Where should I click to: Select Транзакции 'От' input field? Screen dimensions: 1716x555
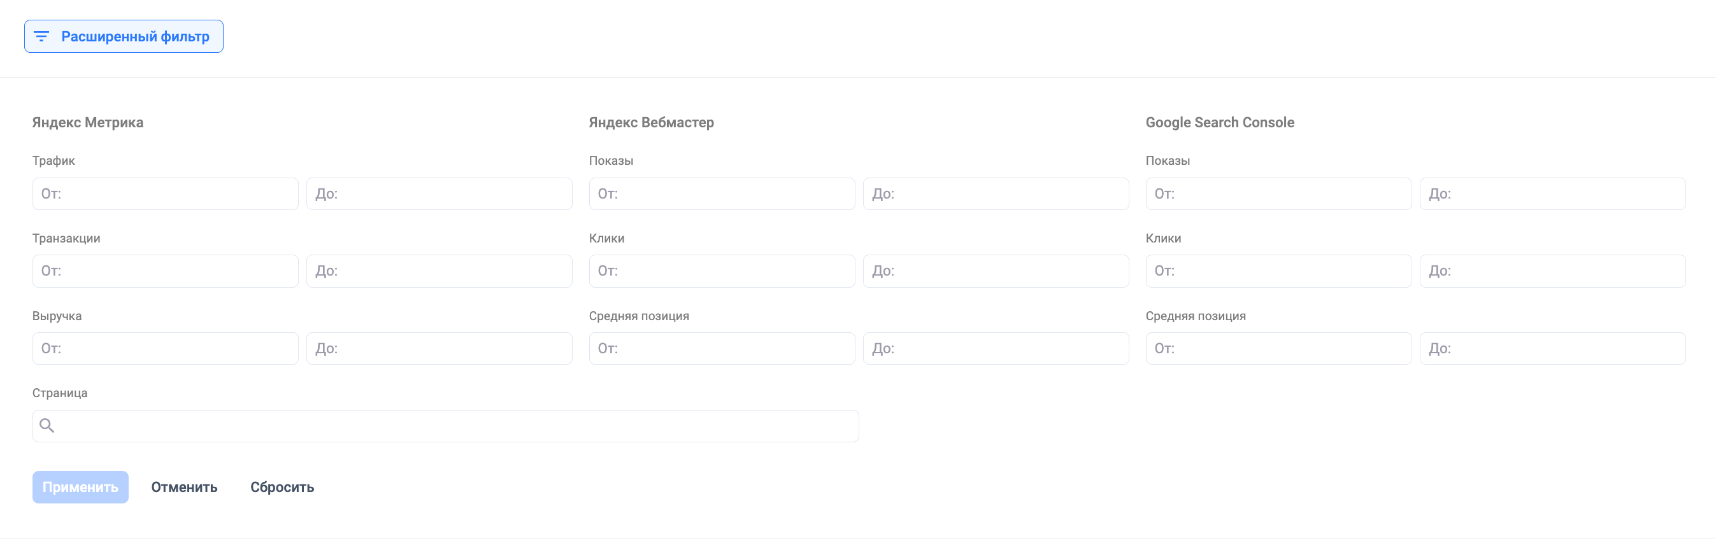point(165,271)
